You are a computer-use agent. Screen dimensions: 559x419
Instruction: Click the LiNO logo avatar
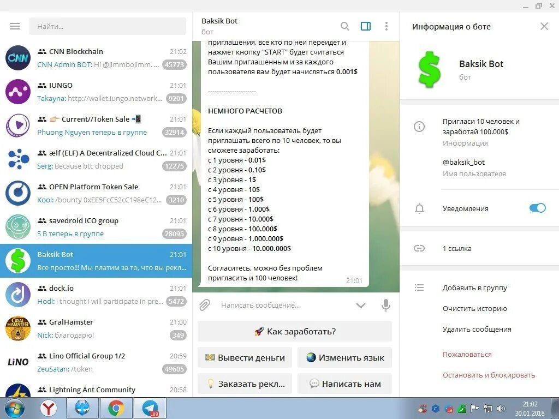click(18, 362)
